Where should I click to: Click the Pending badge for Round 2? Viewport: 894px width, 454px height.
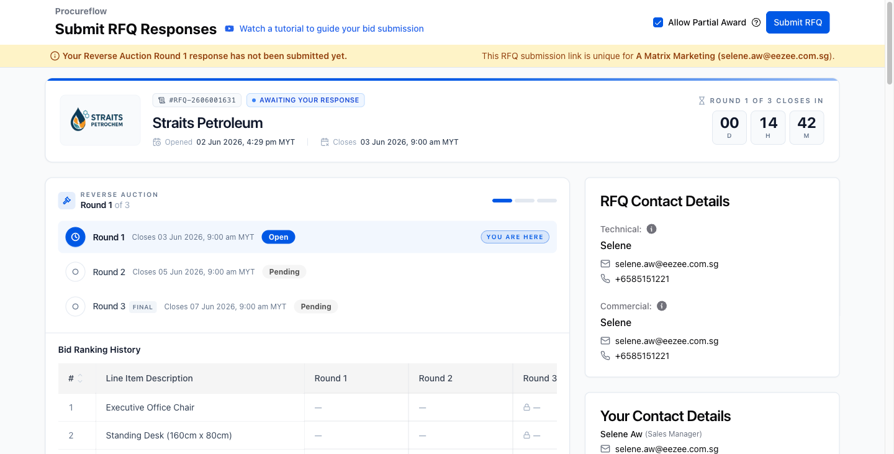click(x=284, y=272)
